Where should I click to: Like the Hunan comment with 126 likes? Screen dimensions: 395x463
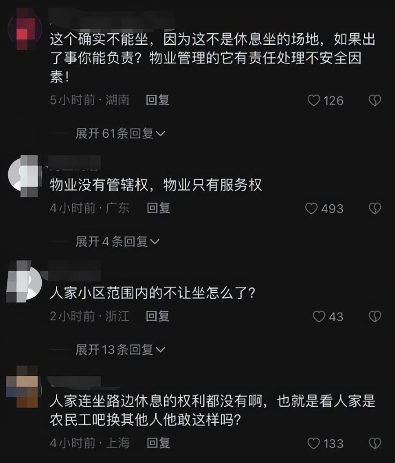314,100
